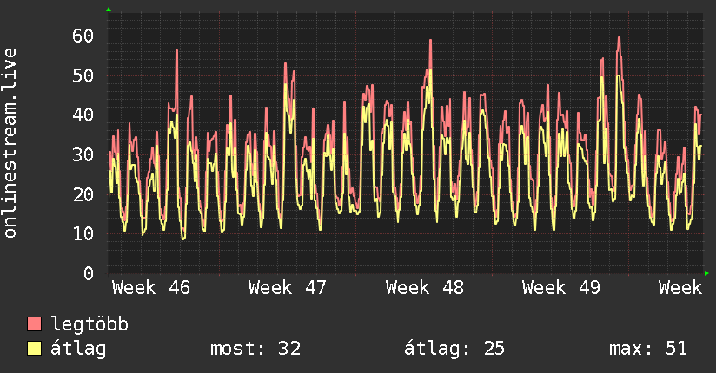Click the Week 46 axis label
Image resolution: width=716 pixels, height=373 pixels.
(x=150, y=288)
